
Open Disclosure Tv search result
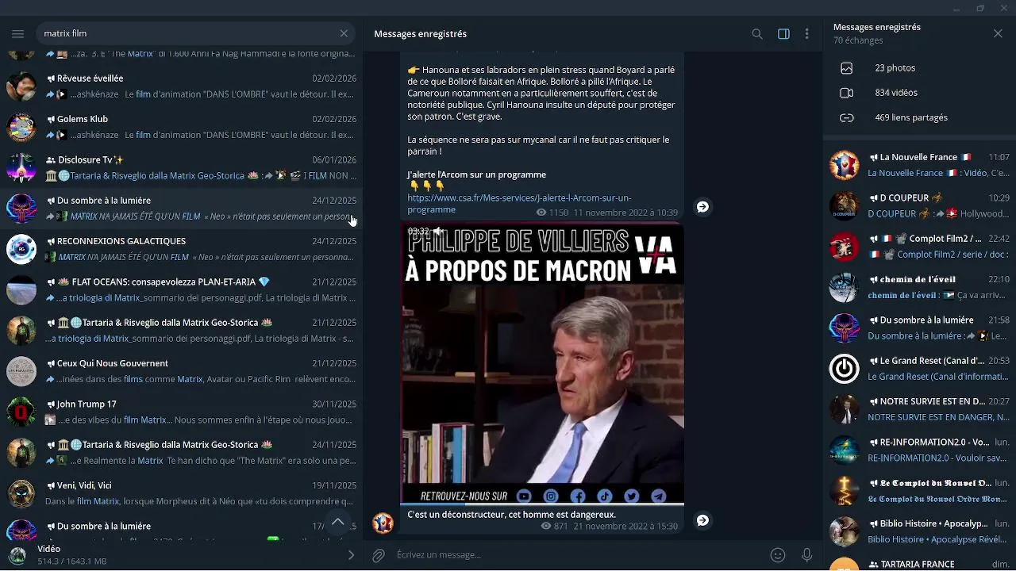(x=182, y=167)
